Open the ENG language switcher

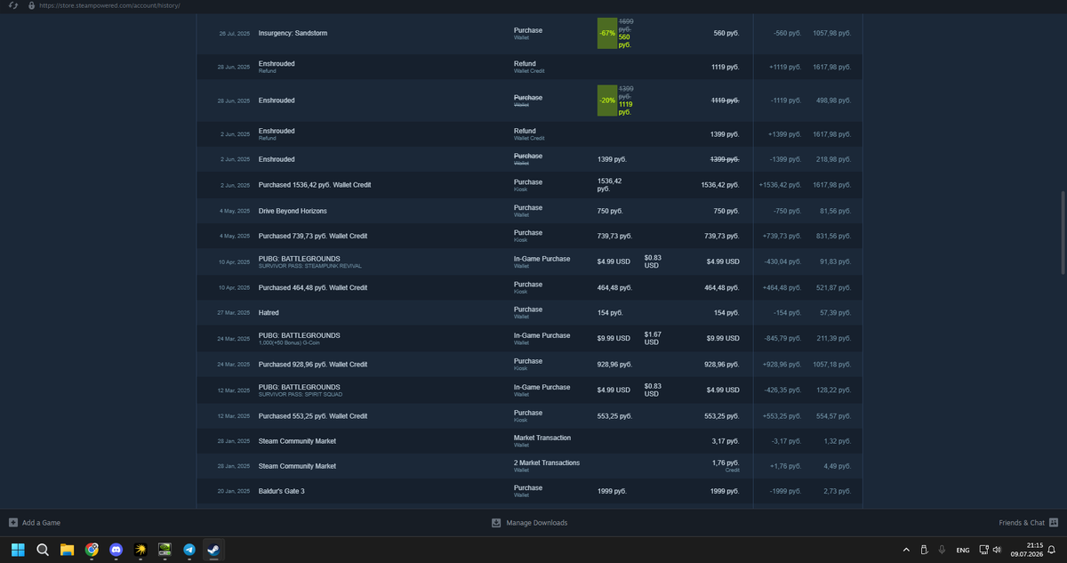[x=963, y=550]
